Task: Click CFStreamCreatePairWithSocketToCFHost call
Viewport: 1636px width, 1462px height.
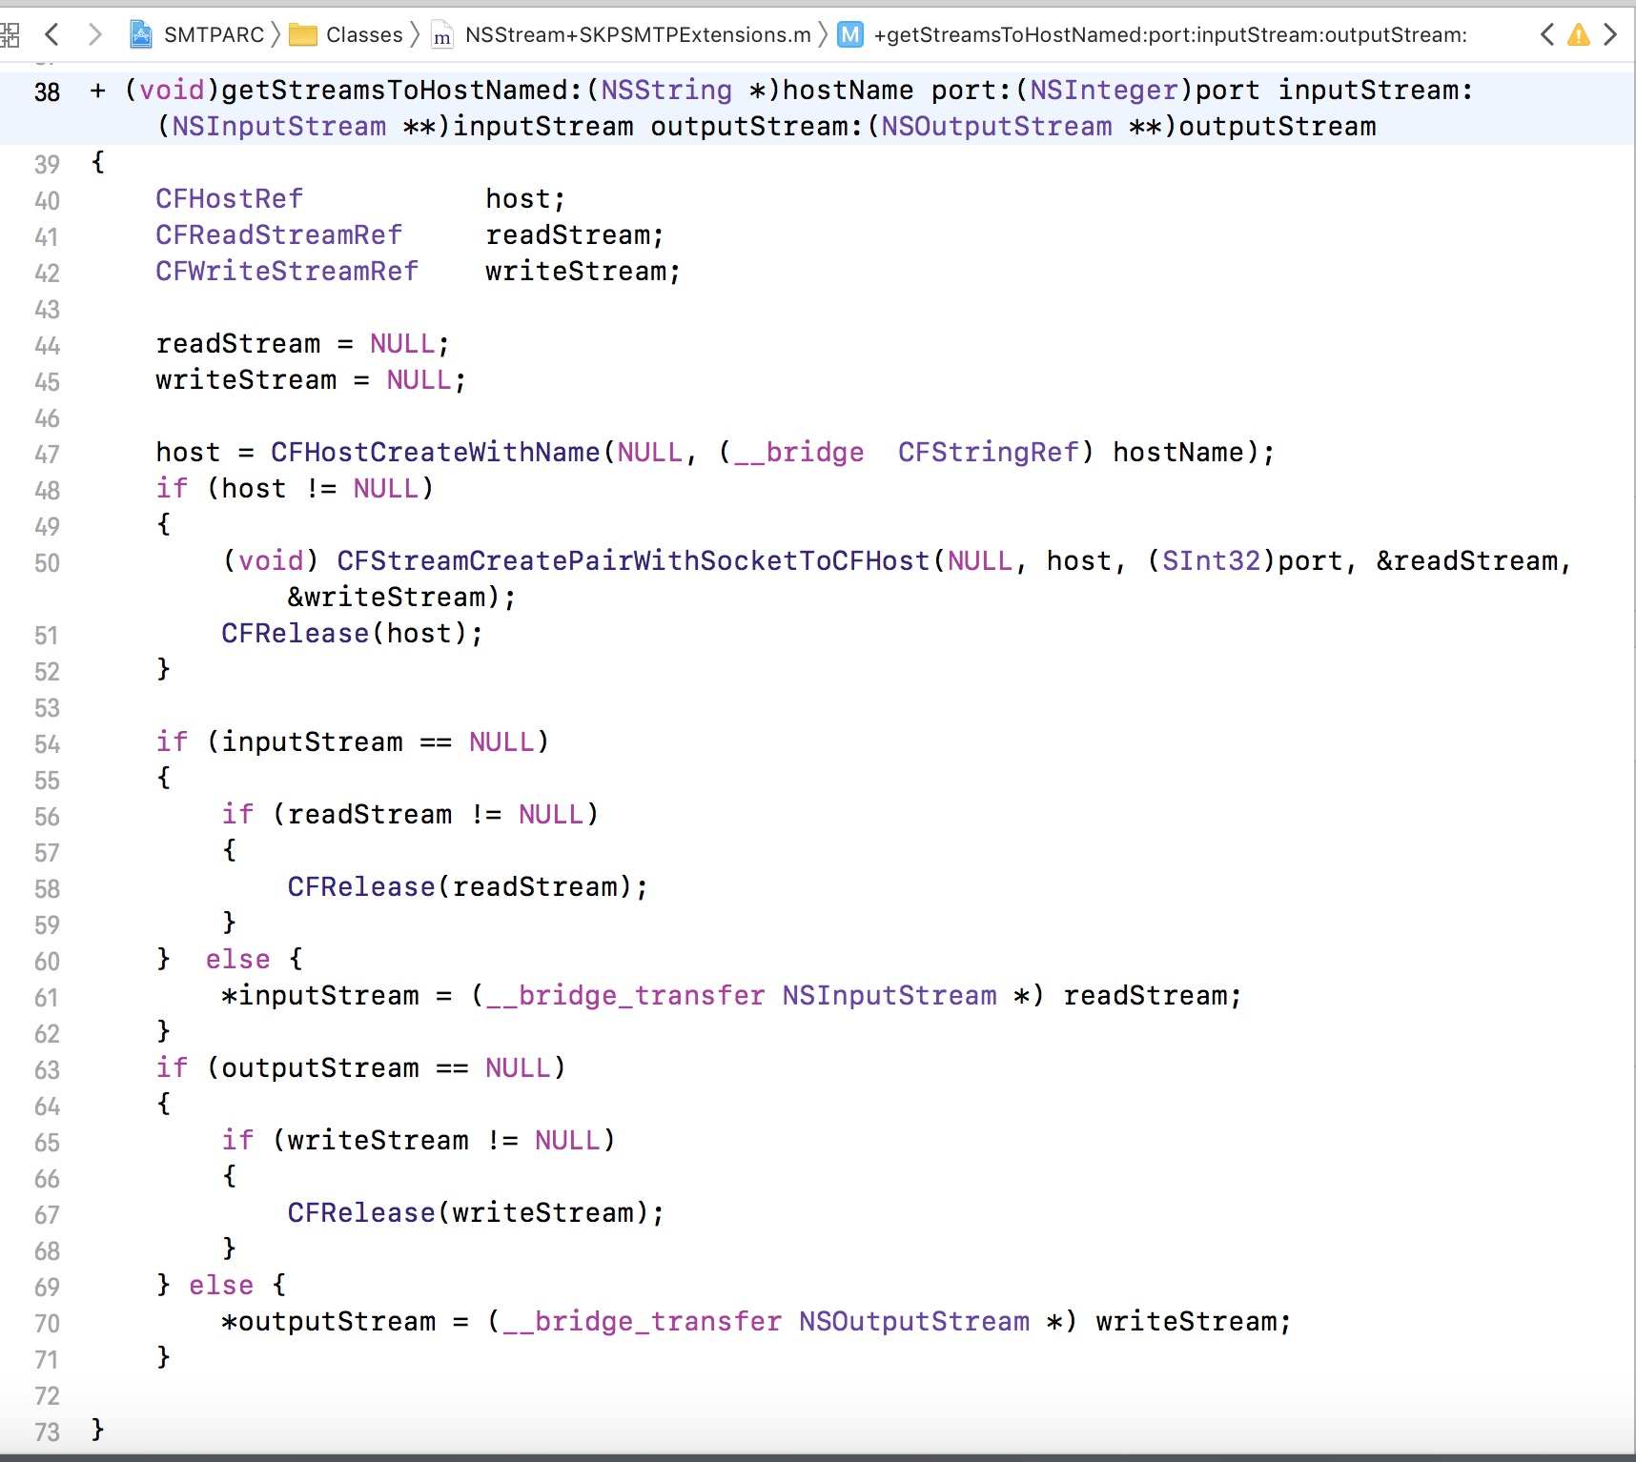Action: (633, 561)
